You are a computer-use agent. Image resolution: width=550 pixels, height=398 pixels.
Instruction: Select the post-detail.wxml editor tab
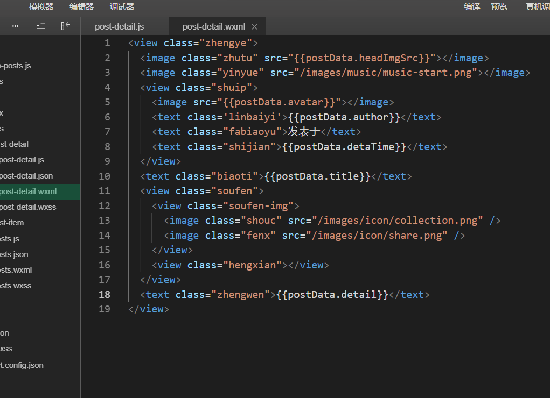pos(213,27)
